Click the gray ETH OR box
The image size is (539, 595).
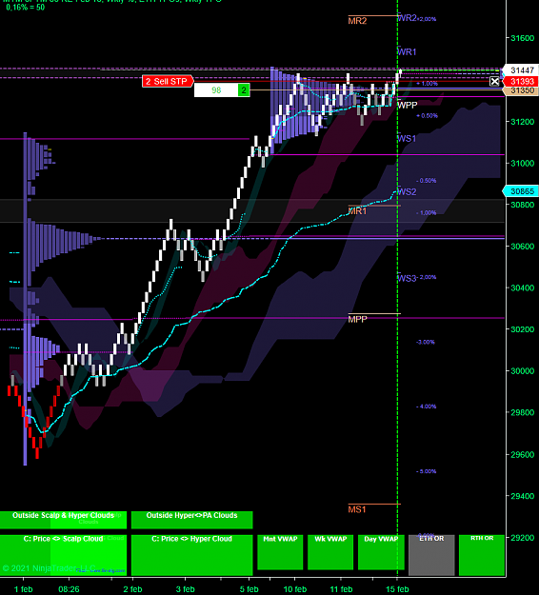431,555
